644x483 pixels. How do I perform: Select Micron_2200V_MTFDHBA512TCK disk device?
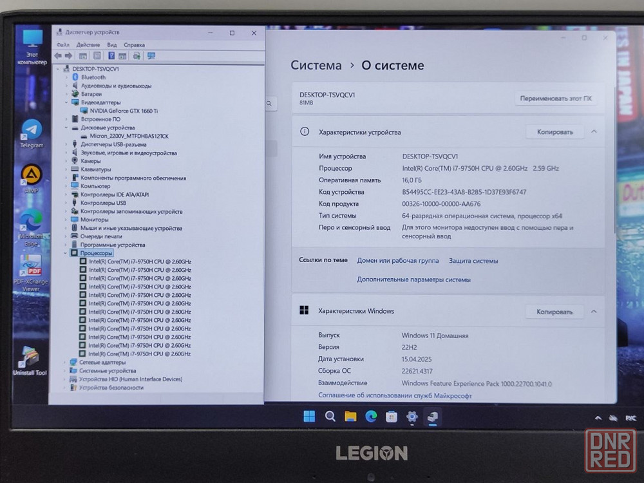(x=129, y=136)
